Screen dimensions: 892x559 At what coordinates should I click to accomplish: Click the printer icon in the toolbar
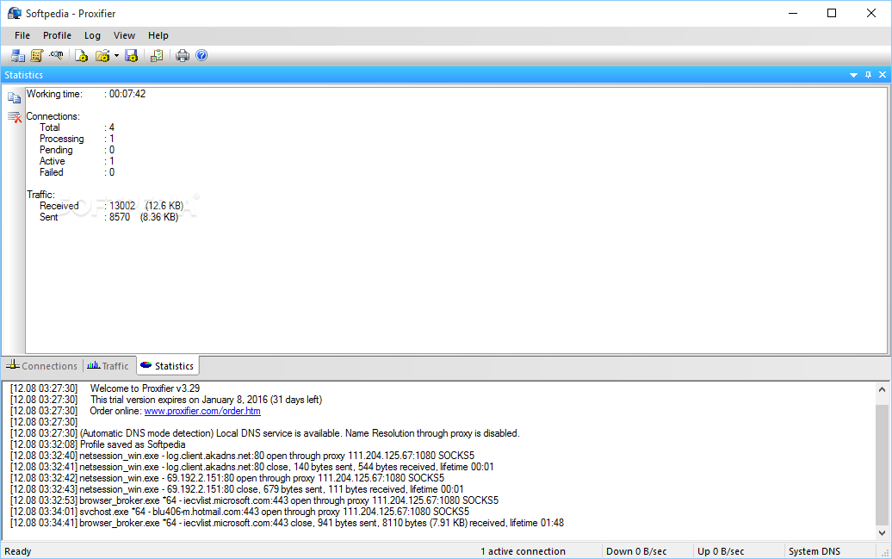[x=182, y=55]
